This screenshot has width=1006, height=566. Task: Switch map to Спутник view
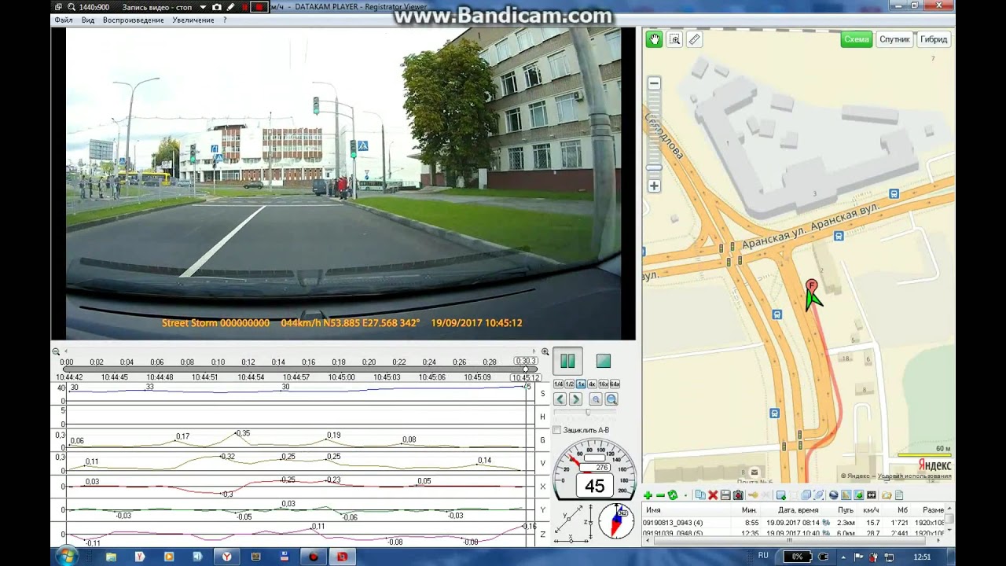tap(894, 39)
